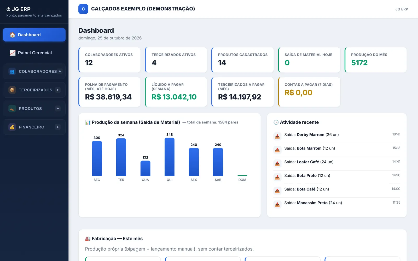This screenshot has width=418, height=261.
Task: Expand the Colaboradores menu arrow
Action: 60,71
